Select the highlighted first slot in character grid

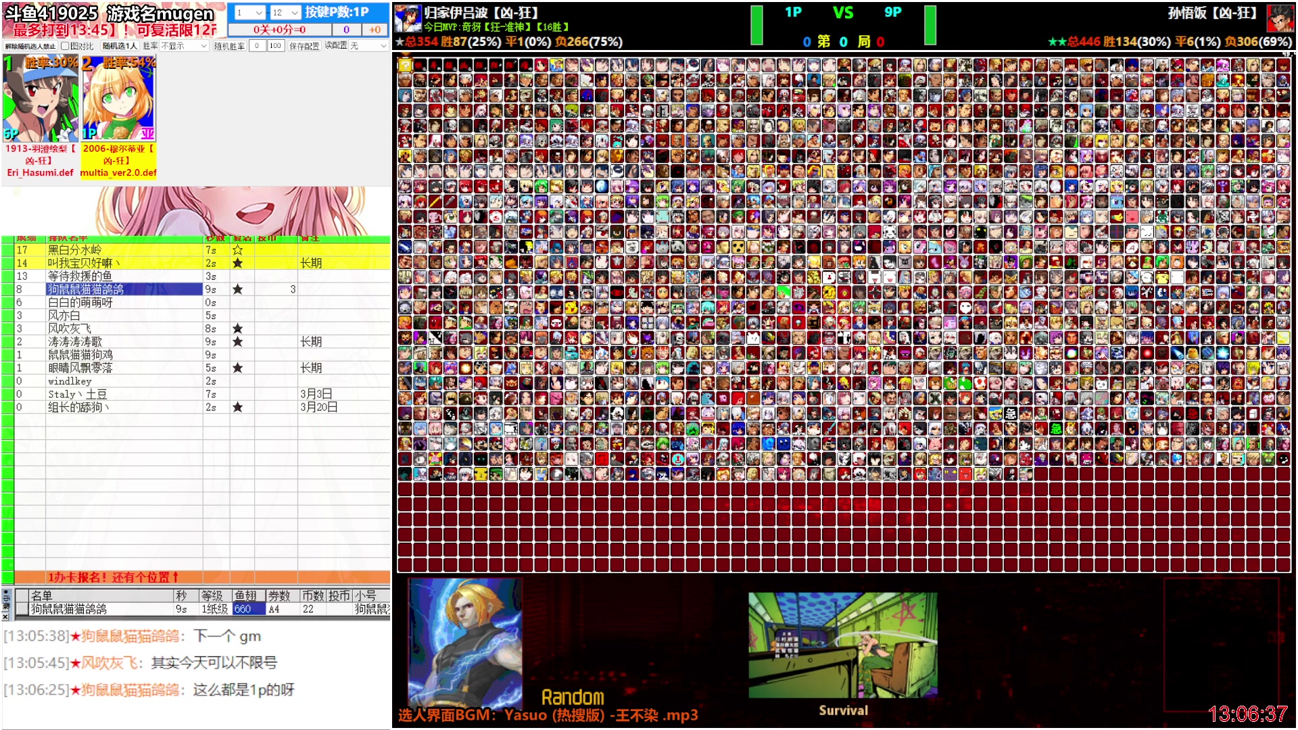[x=405, y=65]
